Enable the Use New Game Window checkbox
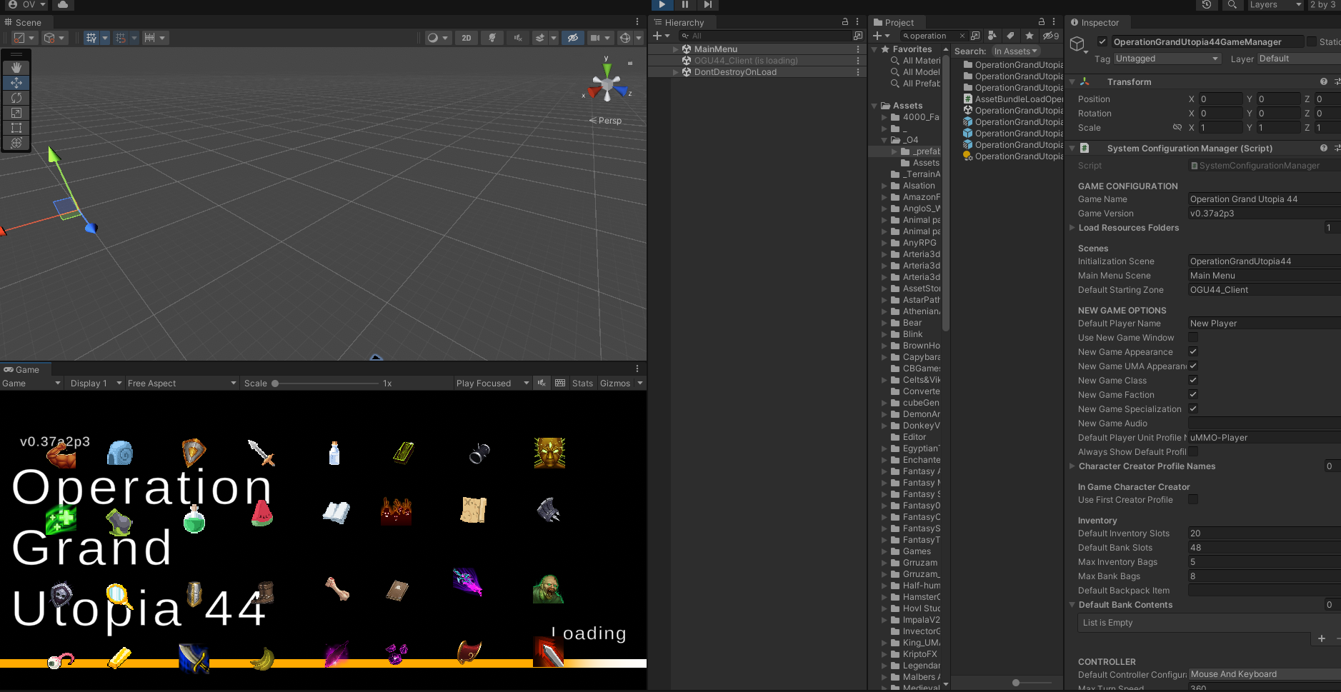The width and height of the screenshot is (1341, 692). tap(1193, 338)
